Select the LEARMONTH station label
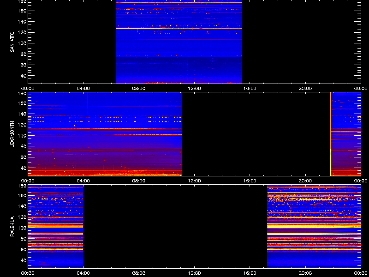This screenshot has height=277, width=369. coord(12,134)
